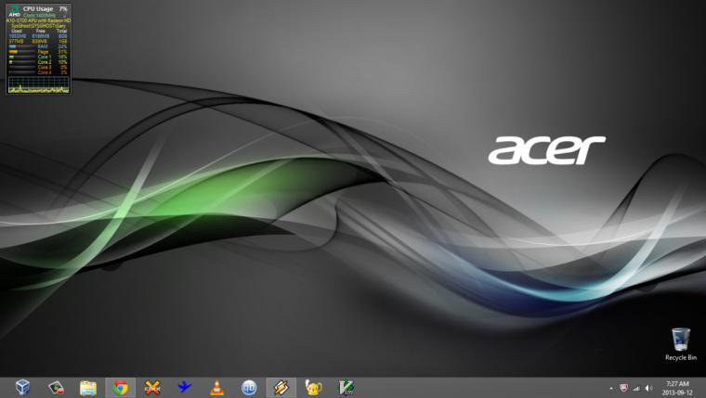
Task: Open the antivirus shield tray icon
Action: [623, 388]
